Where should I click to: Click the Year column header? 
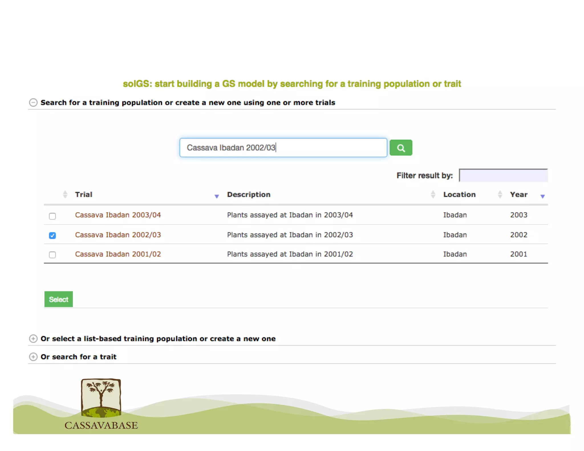(519, 194)
